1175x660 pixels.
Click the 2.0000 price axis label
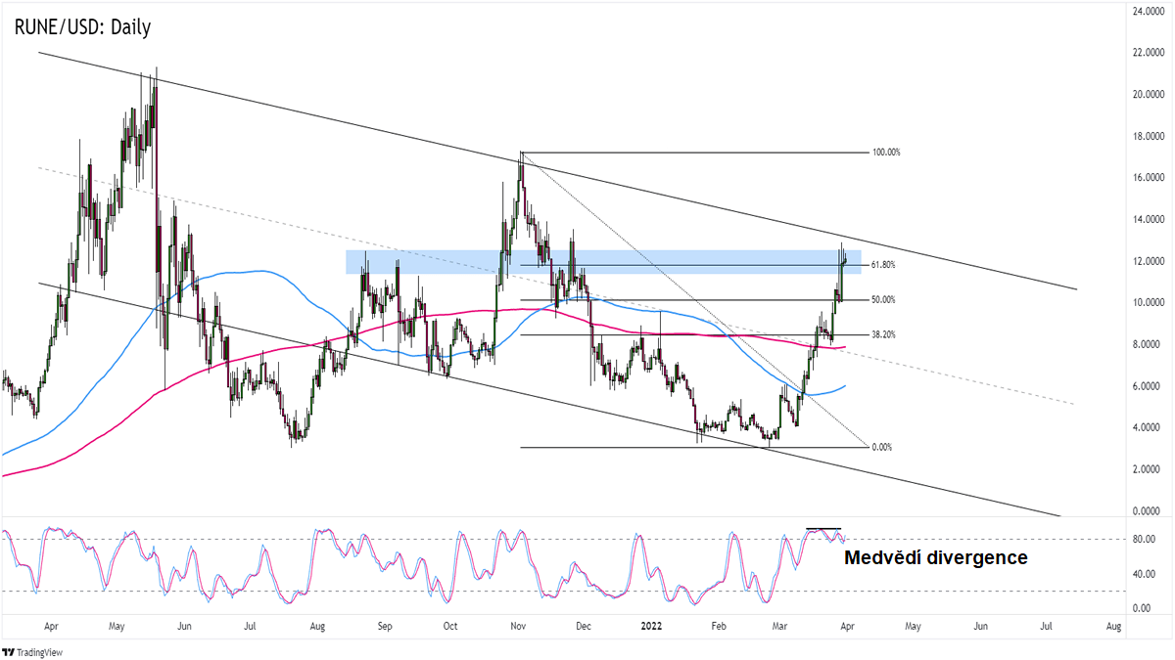point(1145,469)
